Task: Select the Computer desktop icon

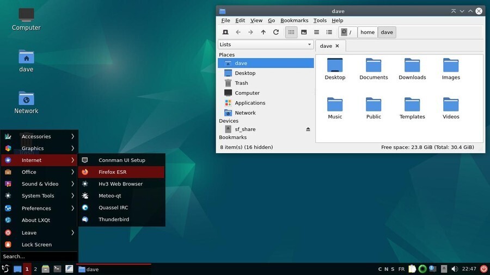Action: coord(26,20)
